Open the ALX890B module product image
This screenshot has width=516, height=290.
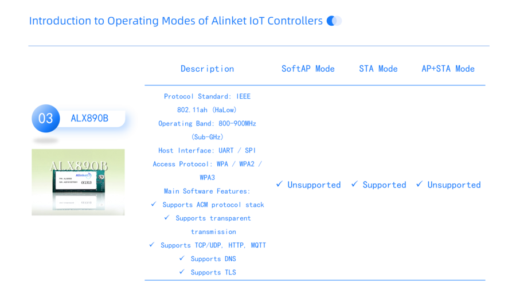coord(78,182)
